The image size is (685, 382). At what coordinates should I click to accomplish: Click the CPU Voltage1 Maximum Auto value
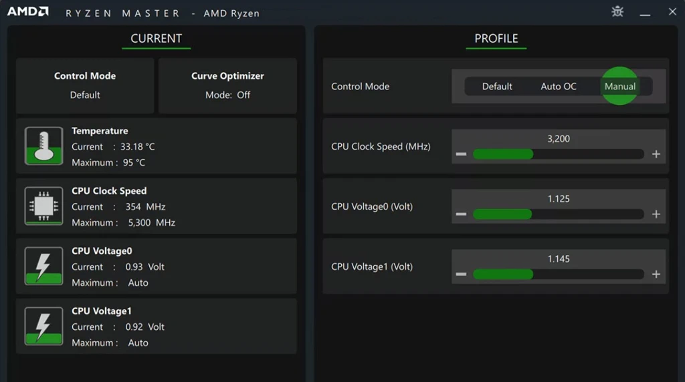click(x=138, y=343)
